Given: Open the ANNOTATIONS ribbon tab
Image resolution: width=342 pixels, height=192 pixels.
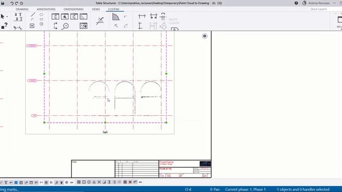Looking at the screenshot, I should [46, 9].
